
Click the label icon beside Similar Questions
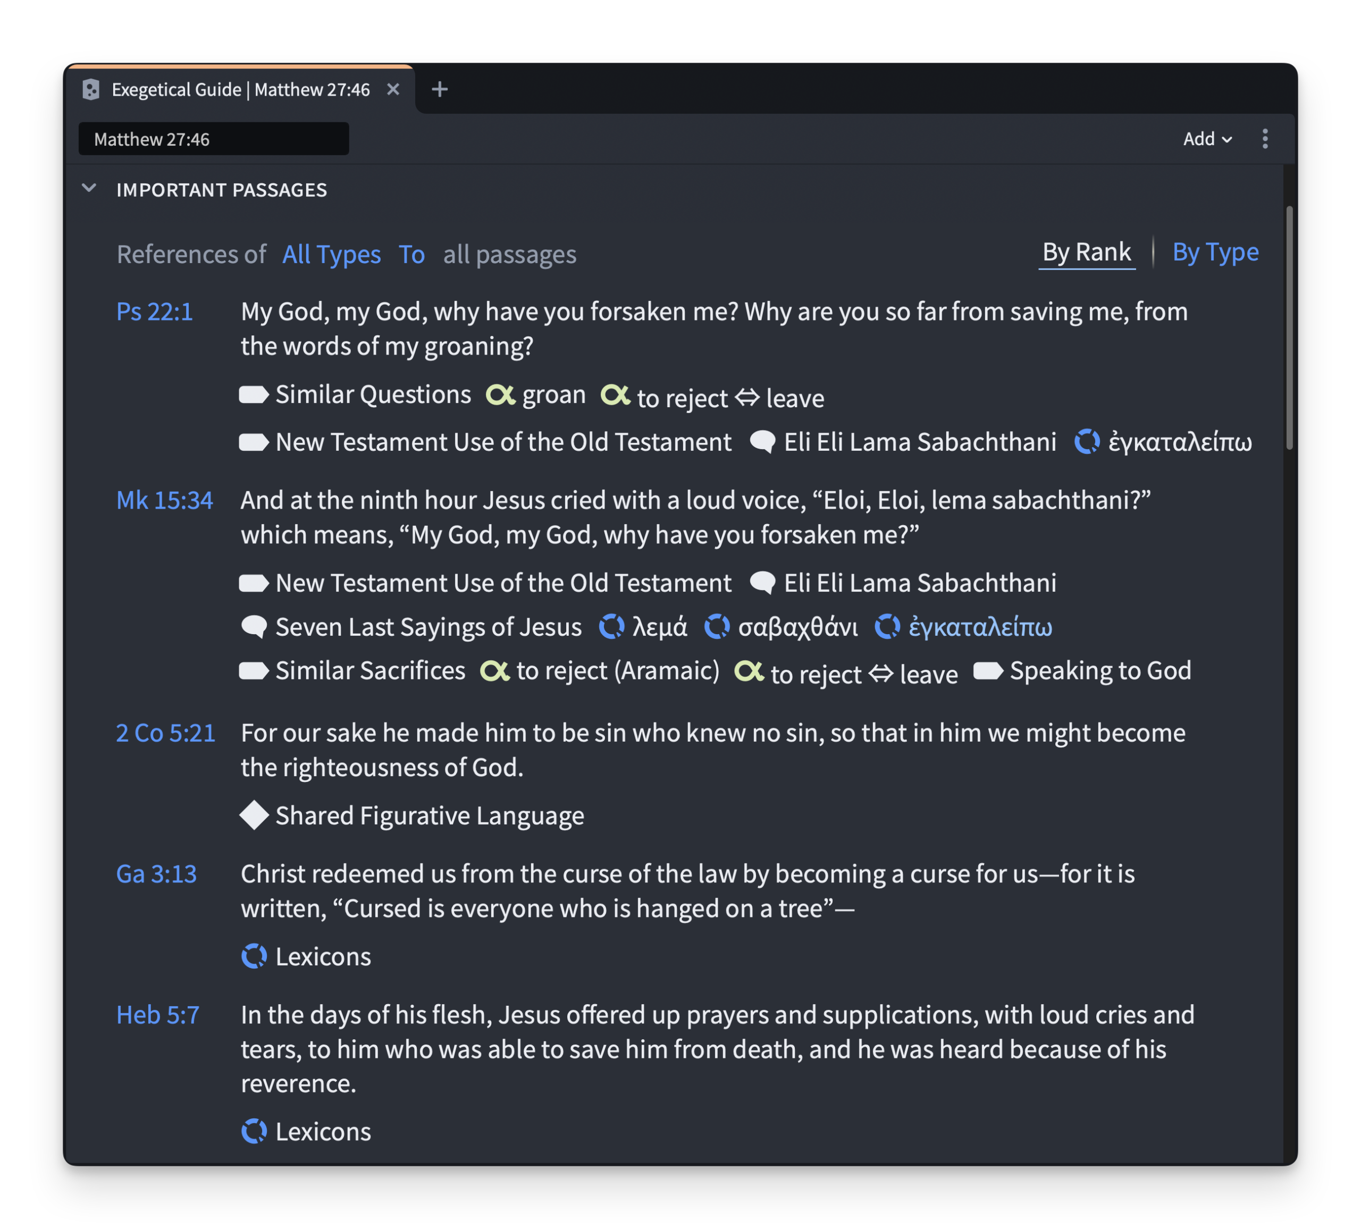point(254,395)
